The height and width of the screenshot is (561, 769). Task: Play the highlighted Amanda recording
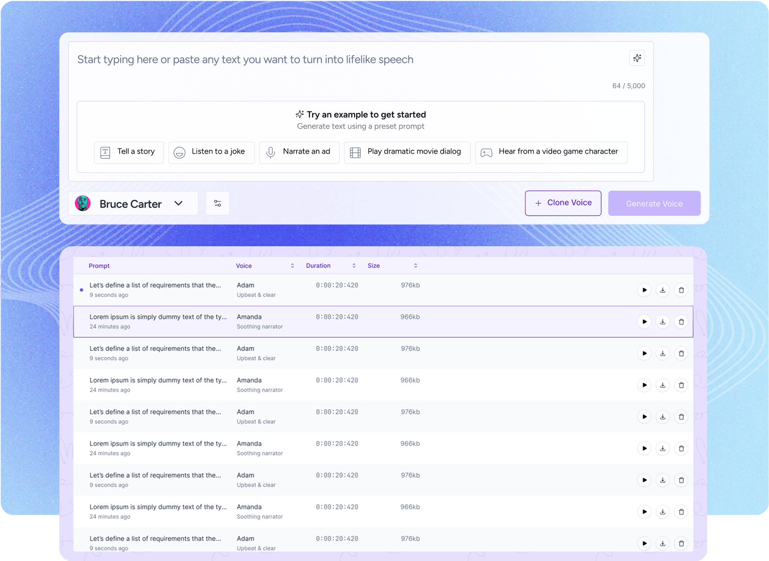click(644, 322)
